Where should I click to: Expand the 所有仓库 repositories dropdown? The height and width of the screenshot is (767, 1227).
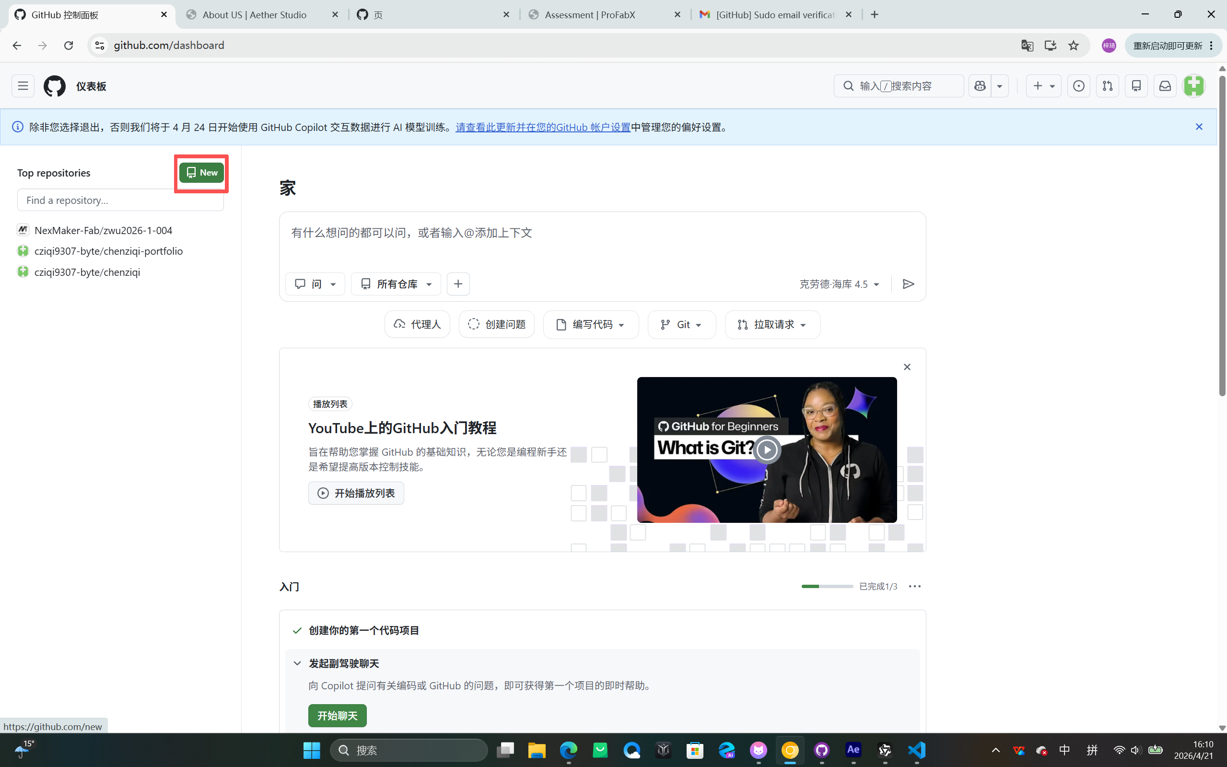coord(396,283)
